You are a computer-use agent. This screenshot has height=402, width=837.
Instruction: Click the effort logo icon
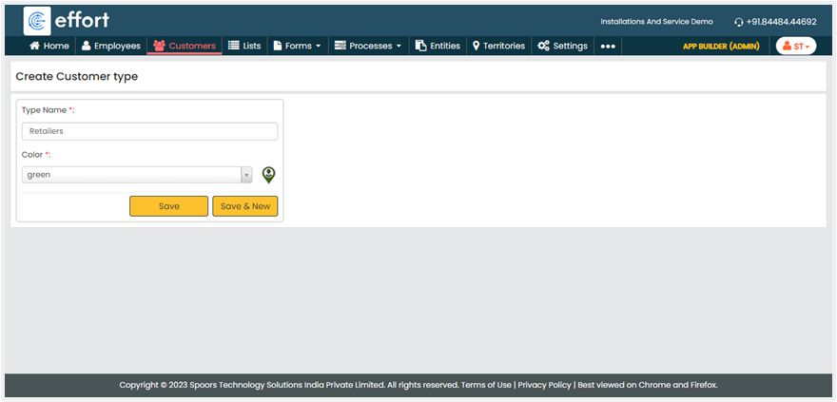tap(37, 21)
